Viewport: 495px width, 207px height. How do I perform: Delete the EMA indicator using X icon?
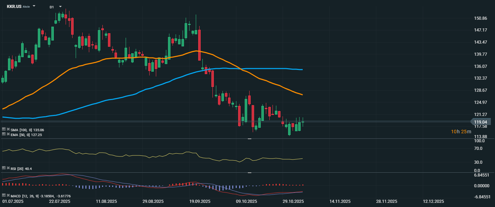(8, 134)
